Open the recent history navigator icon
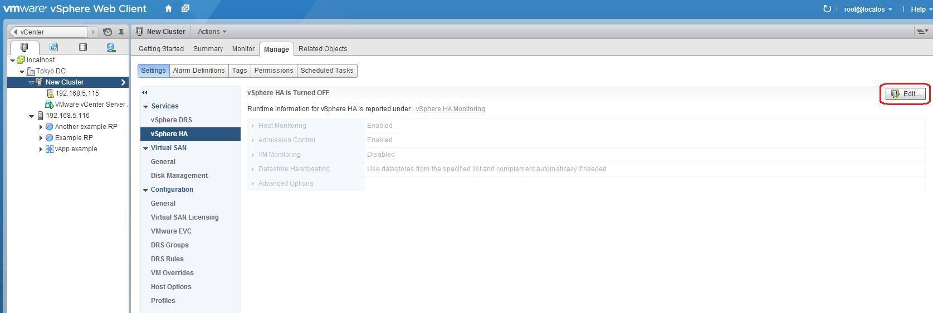 (108, 32)
